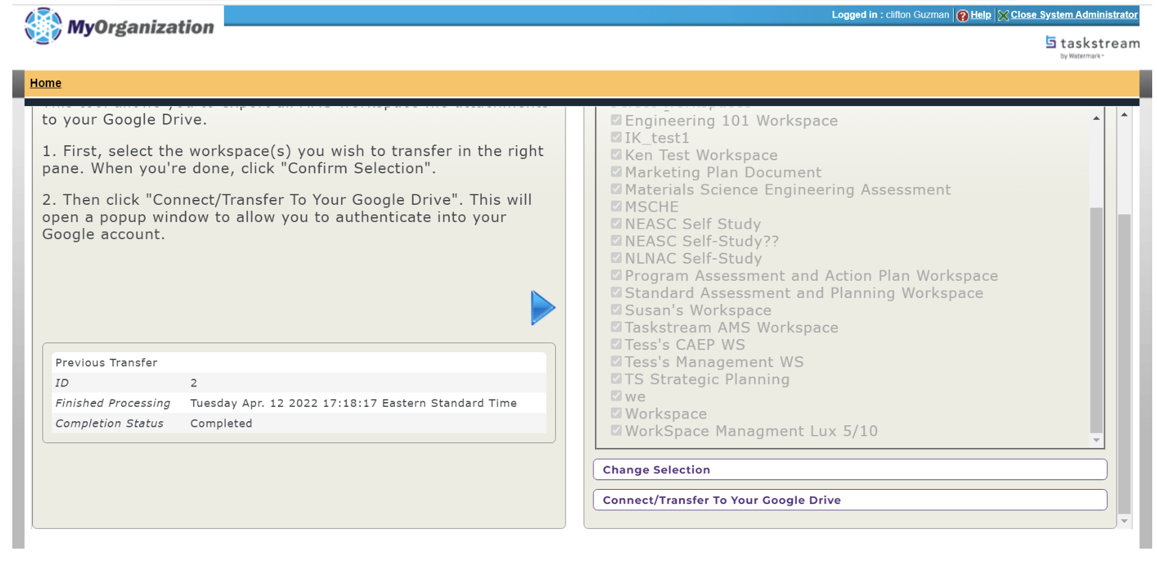The image size is (1157, 563).
Task: Open the Help link
Action: click(980, 15)
